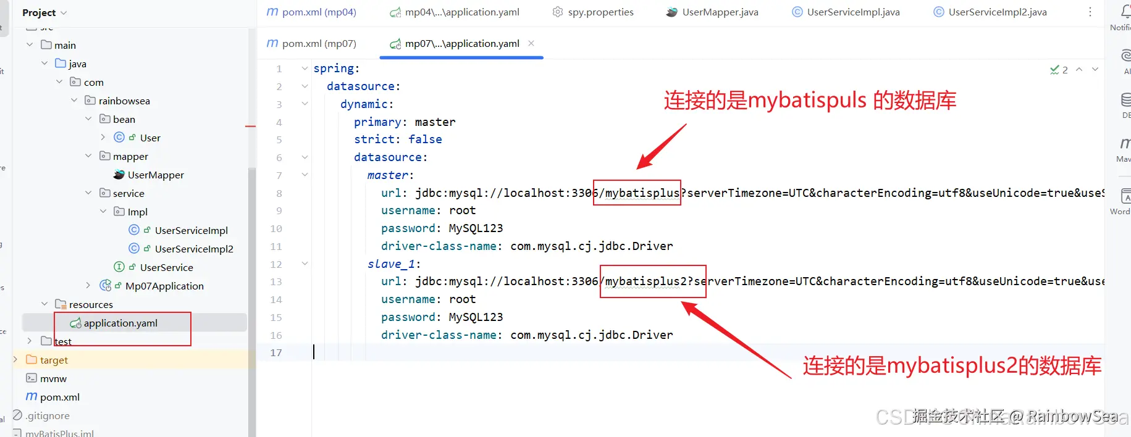This screenshot has height=437, width=1131.
Task: Collapse the resources folder
Action: click(x=44, y=304)
